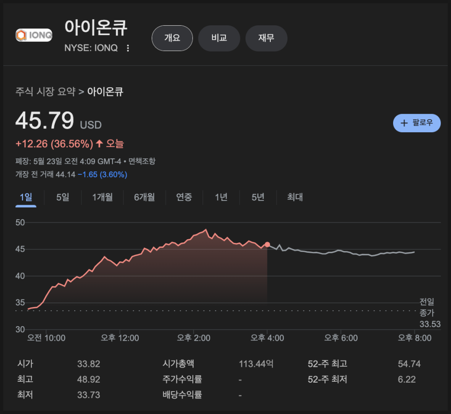Click the 오후 2:00 axis label

click(194, 338)
